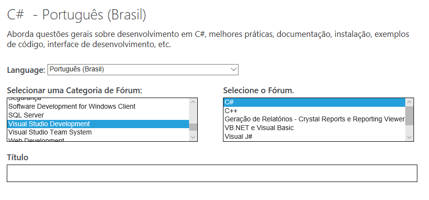Viewport: 429px width, 200px height.
Task: Open the Language dropdown
Action: [143, 70]
